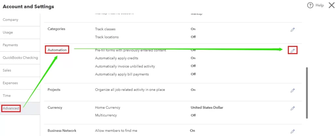
Task: Edit the Automation section via pencil icon
Action: pyautogui.click(x=293, y=50)
